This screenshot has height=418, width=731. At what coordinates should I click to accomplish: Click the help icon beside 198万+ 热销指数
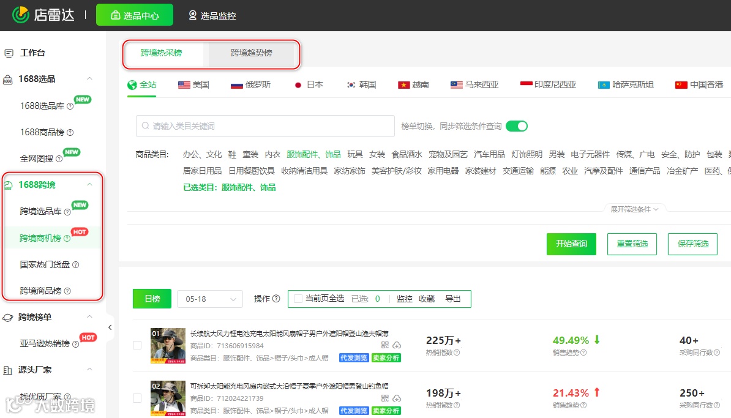(x=457, y=405)
